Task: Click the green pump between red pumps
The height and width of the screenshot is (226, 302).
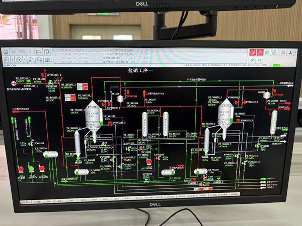Action: (x=32, y=169)
